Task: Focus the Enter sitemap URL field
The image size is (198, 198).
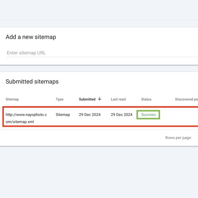Action: click(x=102, y=53)
